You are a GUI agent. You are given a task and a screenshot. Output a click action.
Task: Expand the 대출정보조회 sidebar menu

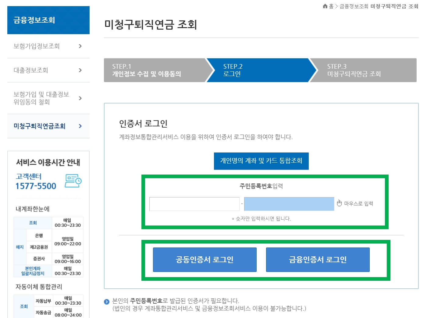pos(80,70)
